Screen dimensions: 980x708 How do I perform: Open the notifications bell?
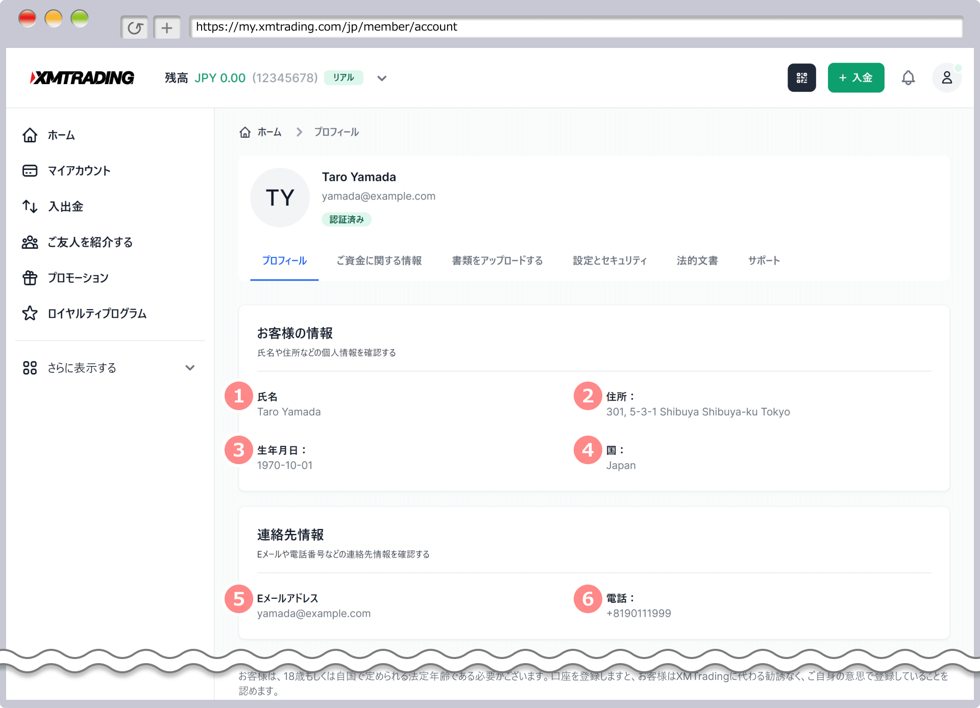pos(908,78)
